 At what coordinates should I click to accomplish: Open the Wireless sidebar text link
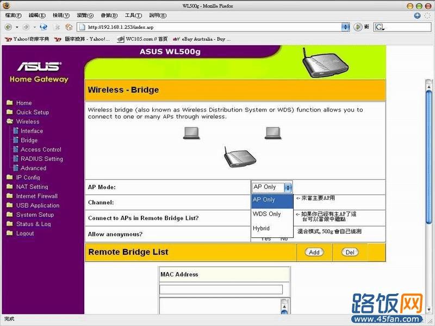click(28, 121)
